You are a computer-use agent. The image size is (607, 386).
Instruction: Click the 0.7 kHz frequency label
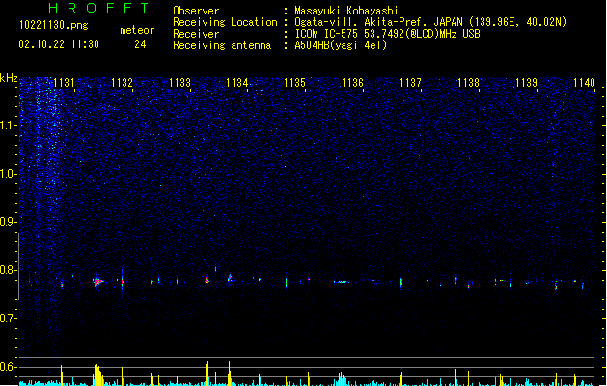pos(8,318)
